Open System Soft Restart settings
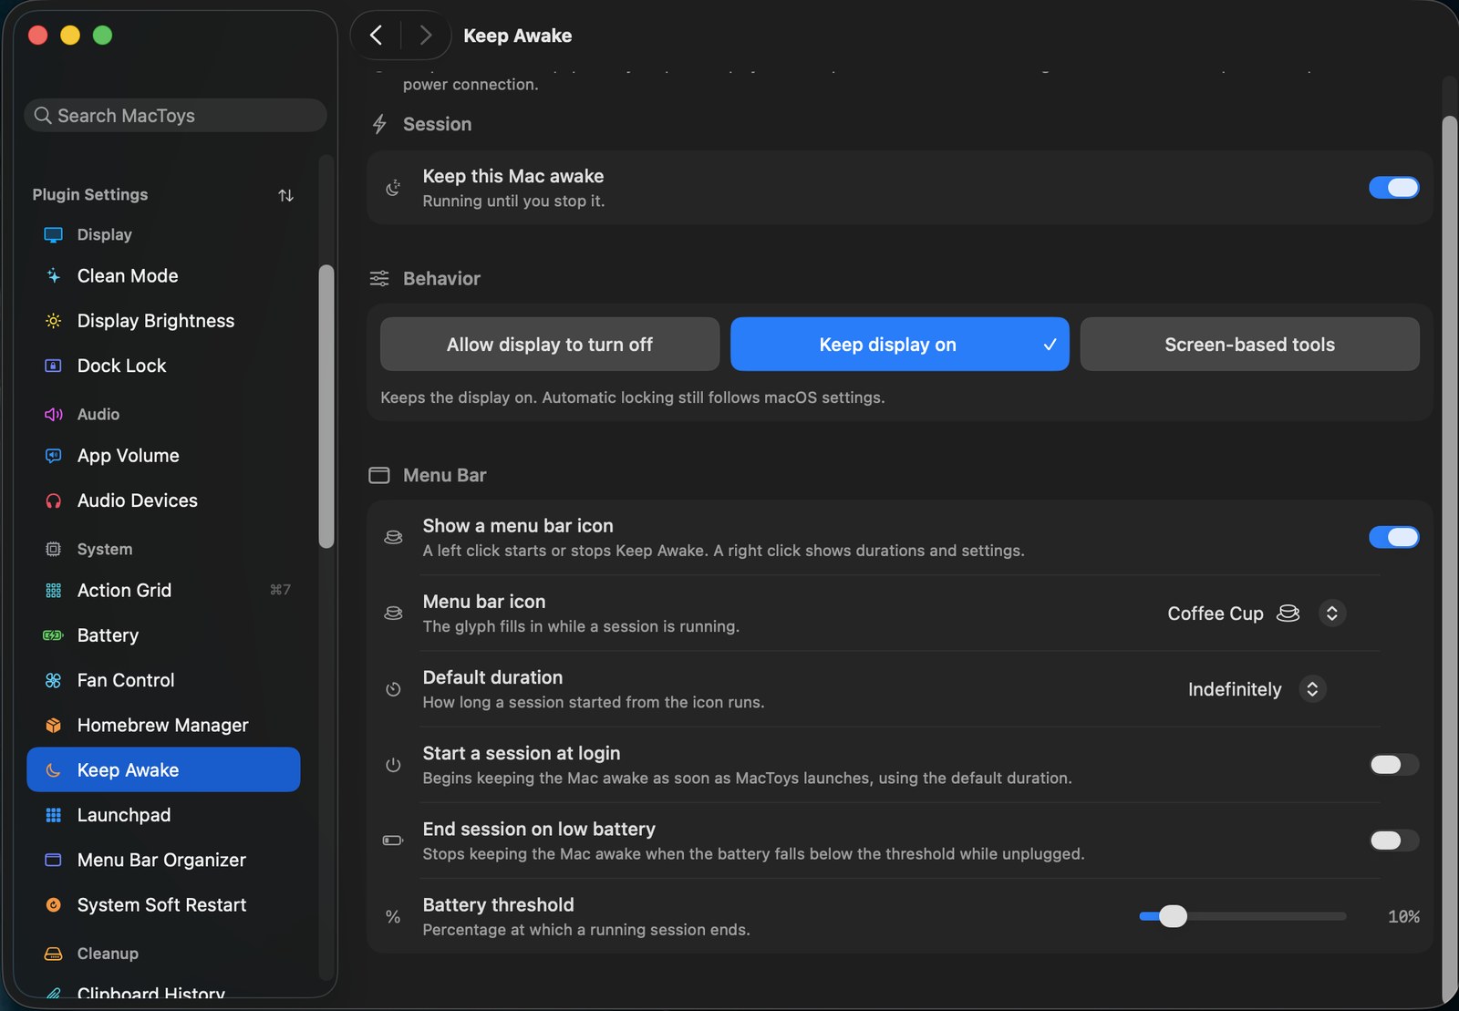Viewport: 1459px width, 1011px height. [163, 905]
